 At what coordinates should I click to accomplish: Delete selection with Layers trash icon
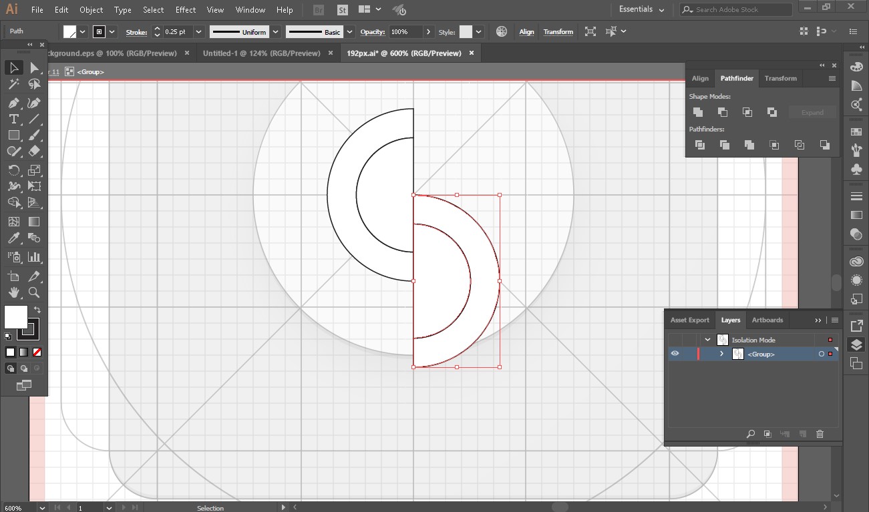coord(820,434)
